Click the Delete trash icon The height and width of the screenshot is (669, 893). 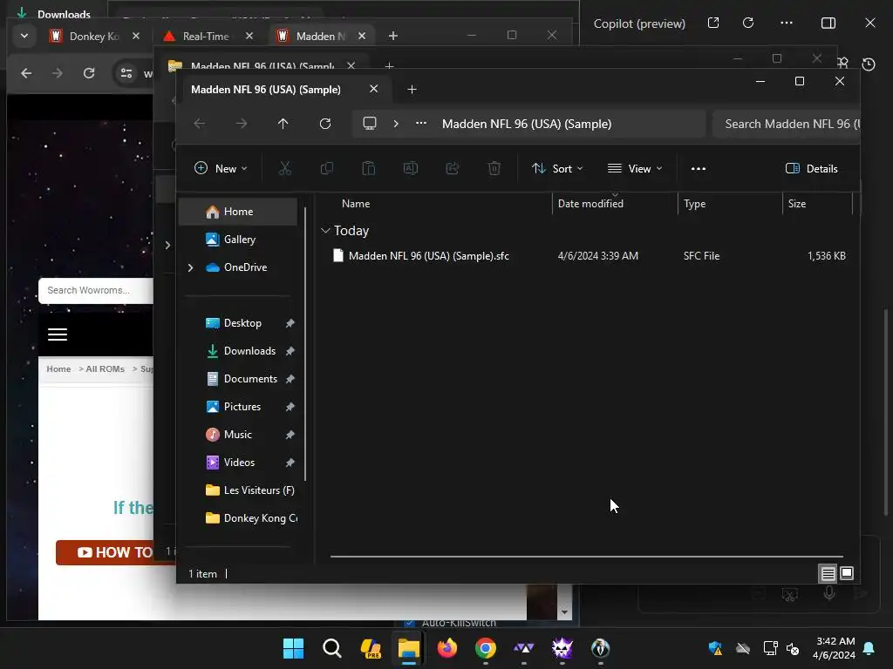(494, 168)
